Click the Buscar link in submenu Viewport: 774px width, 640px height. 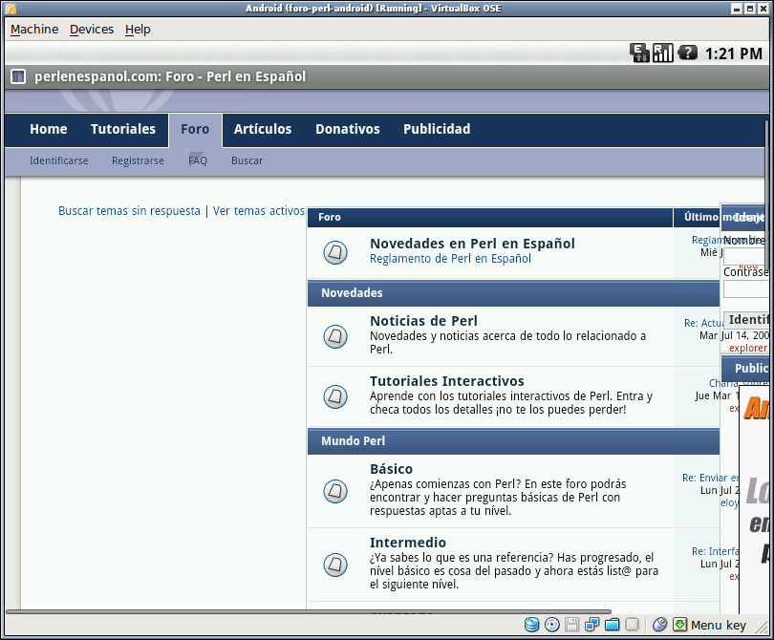pyautogui.click(x=247, y=160)
